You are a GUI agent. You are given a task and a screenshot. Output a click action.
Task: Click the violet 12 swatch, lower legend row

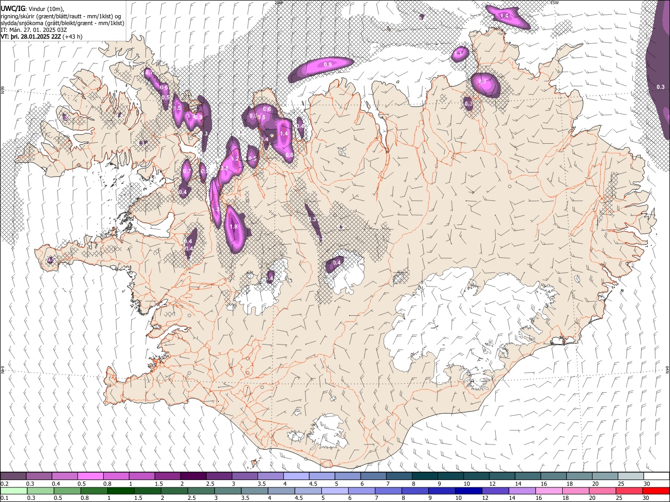495,490
